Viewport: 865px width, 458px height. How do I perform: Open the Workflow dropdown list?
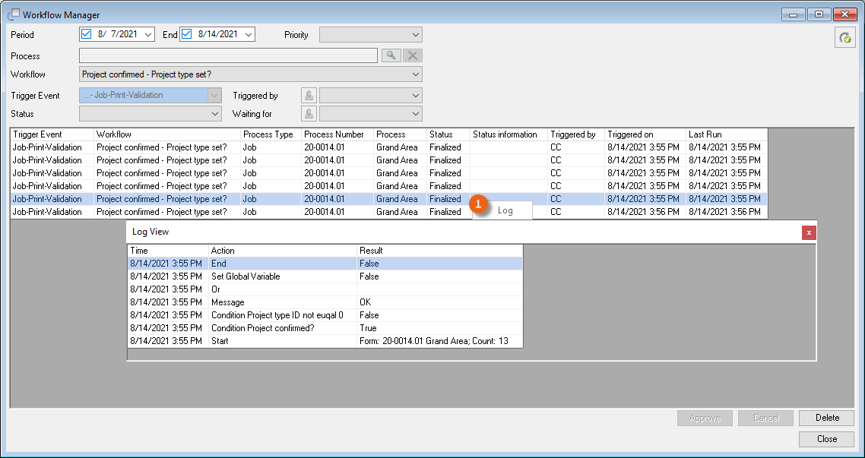coord(415,74)
